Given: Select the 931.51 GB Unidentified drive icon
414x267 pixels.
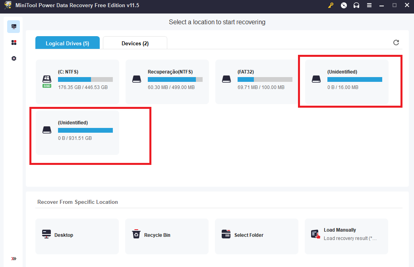Looking at the screenshot, I should point(47,130).
